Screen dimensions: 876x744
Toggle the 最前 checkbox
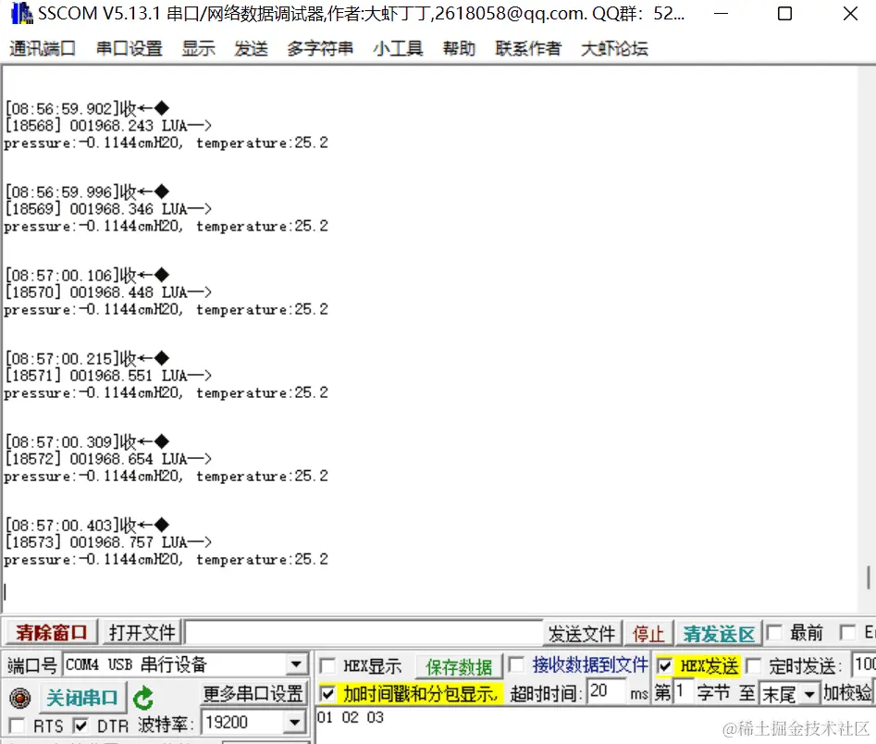(773, 633)
